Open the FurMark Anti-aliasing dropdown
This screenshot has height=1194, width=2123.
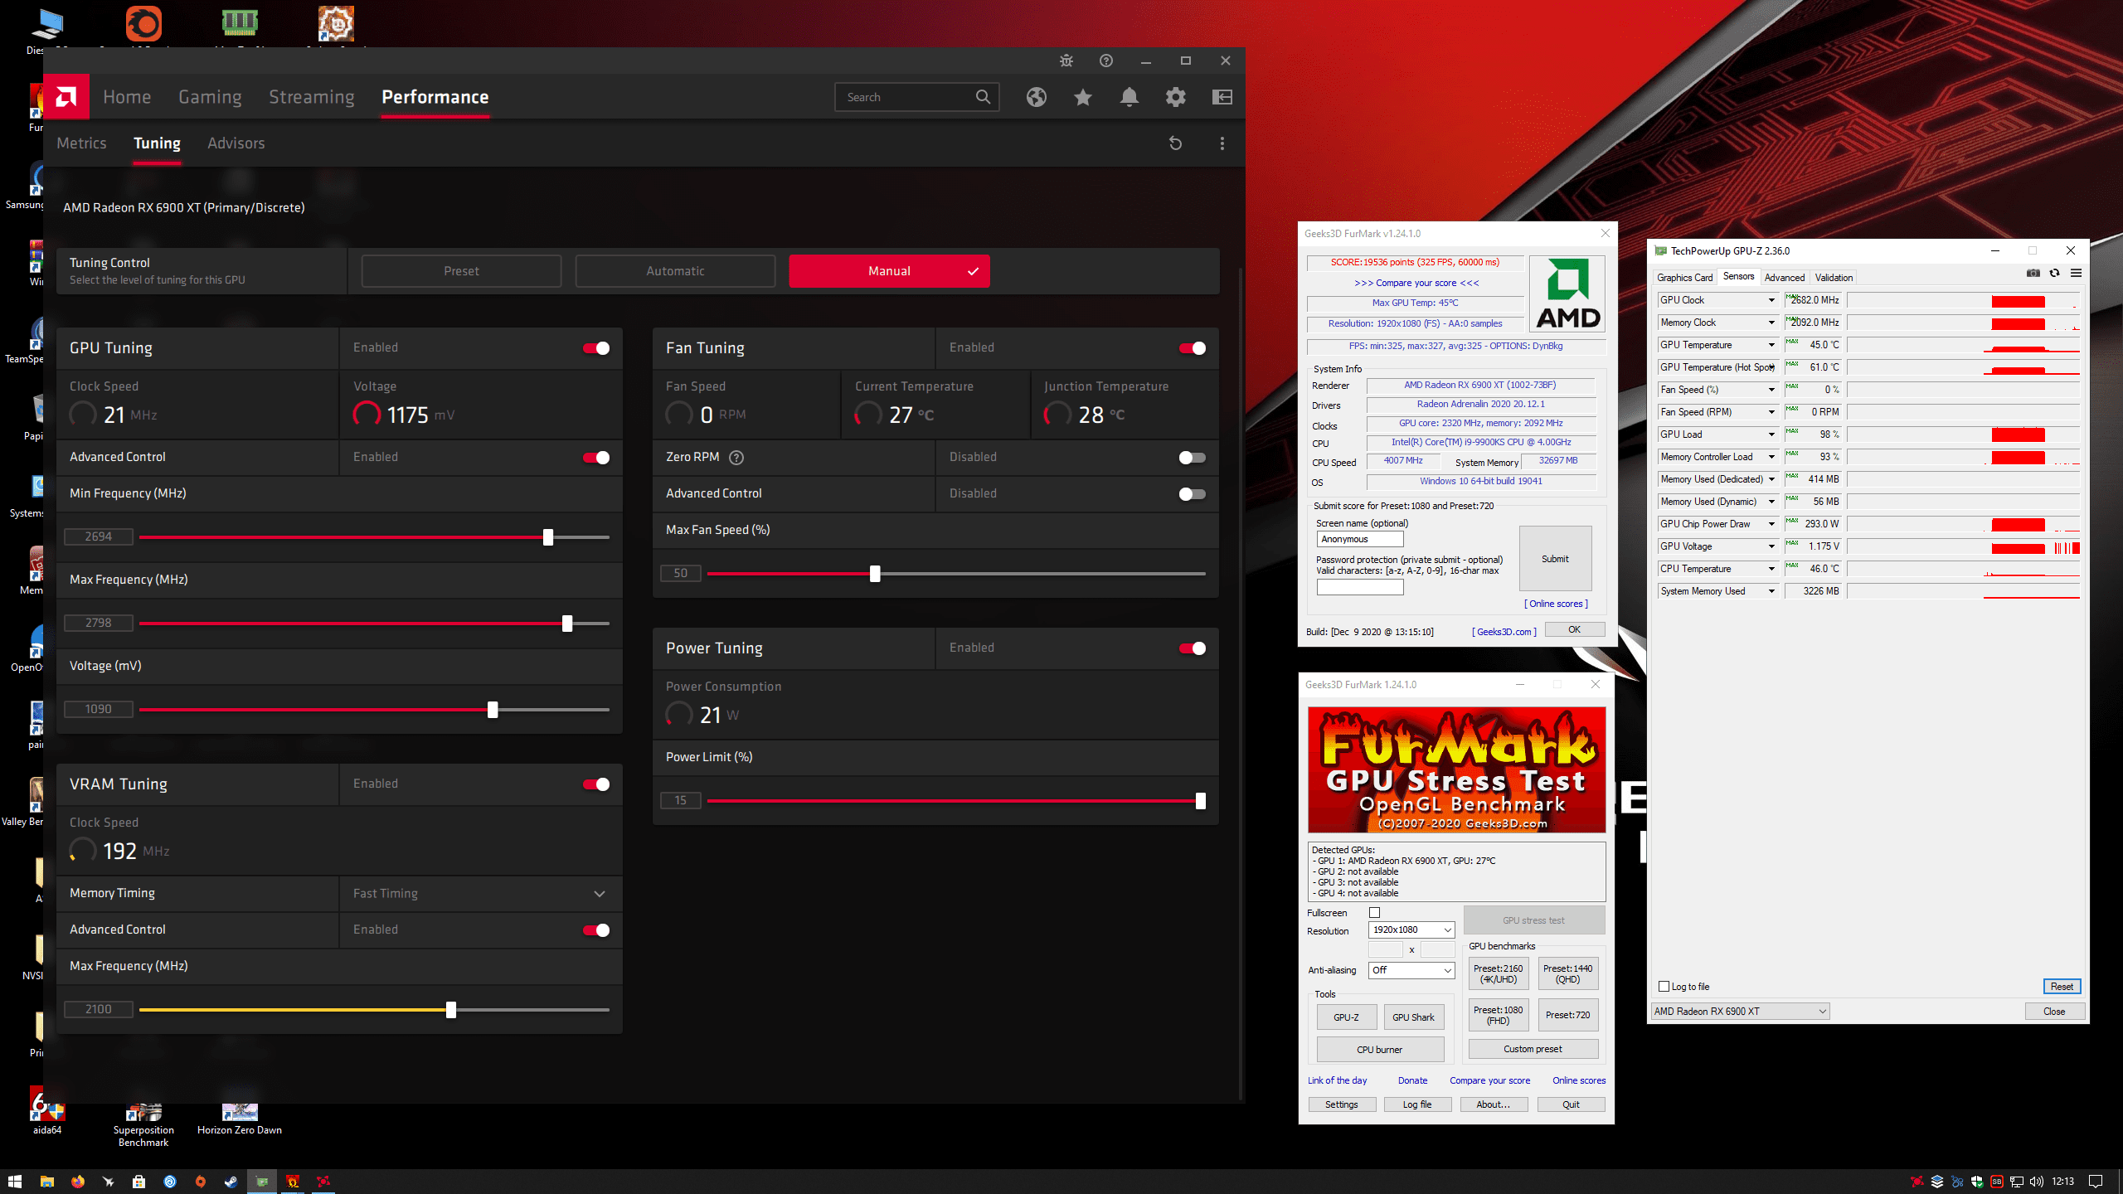pos(1411,970)
